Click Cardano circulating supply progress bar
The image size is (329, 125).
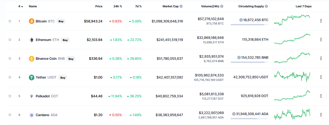click(250, 118)
